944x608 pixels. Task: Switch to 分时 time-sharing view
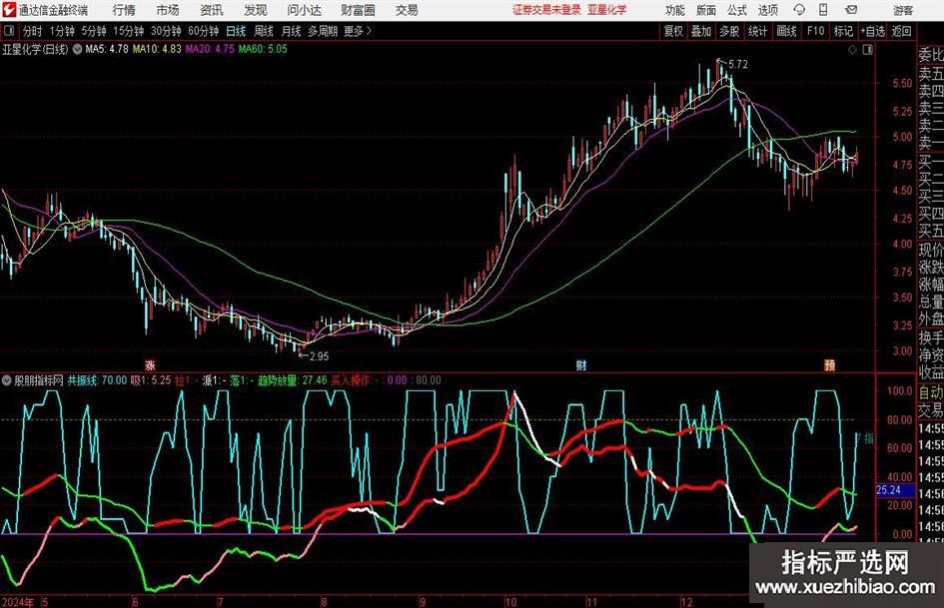pyautogui.click(x=32, y=31)
